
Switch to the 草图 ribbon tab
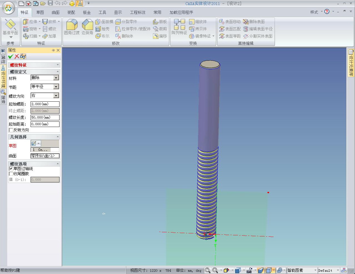tap(40, 12)
